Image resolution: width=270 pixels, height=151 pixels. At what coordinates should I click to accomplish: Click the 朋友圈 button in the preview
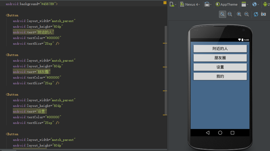tap(220, 58)
